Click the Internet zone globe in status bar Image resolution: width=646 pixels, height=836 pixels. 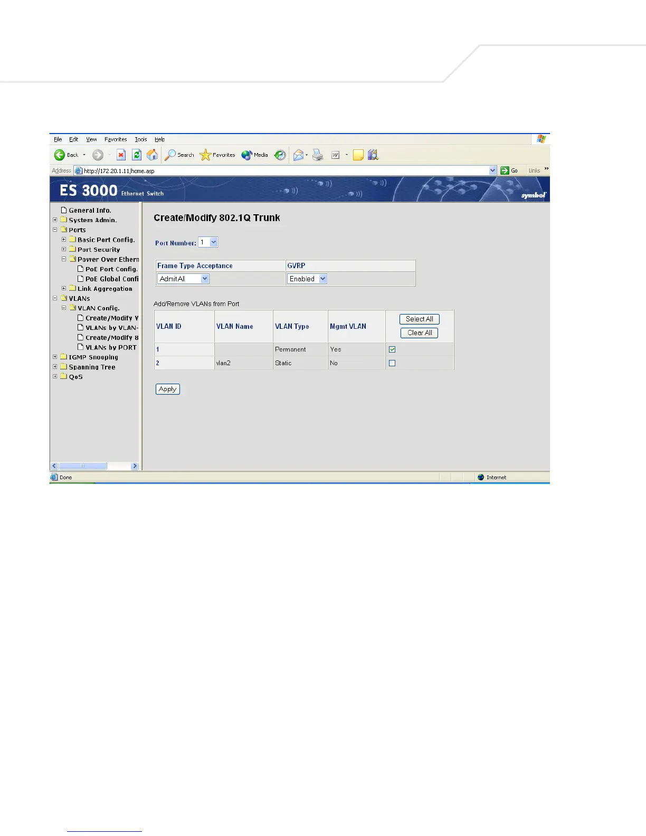(x=481, y=477)
